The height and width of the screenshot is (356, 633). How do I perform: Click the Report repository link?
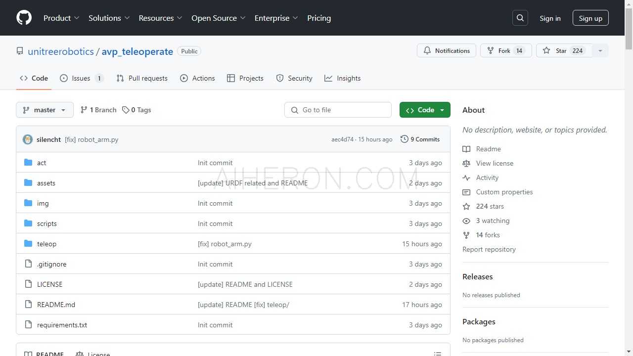point(489,249)
